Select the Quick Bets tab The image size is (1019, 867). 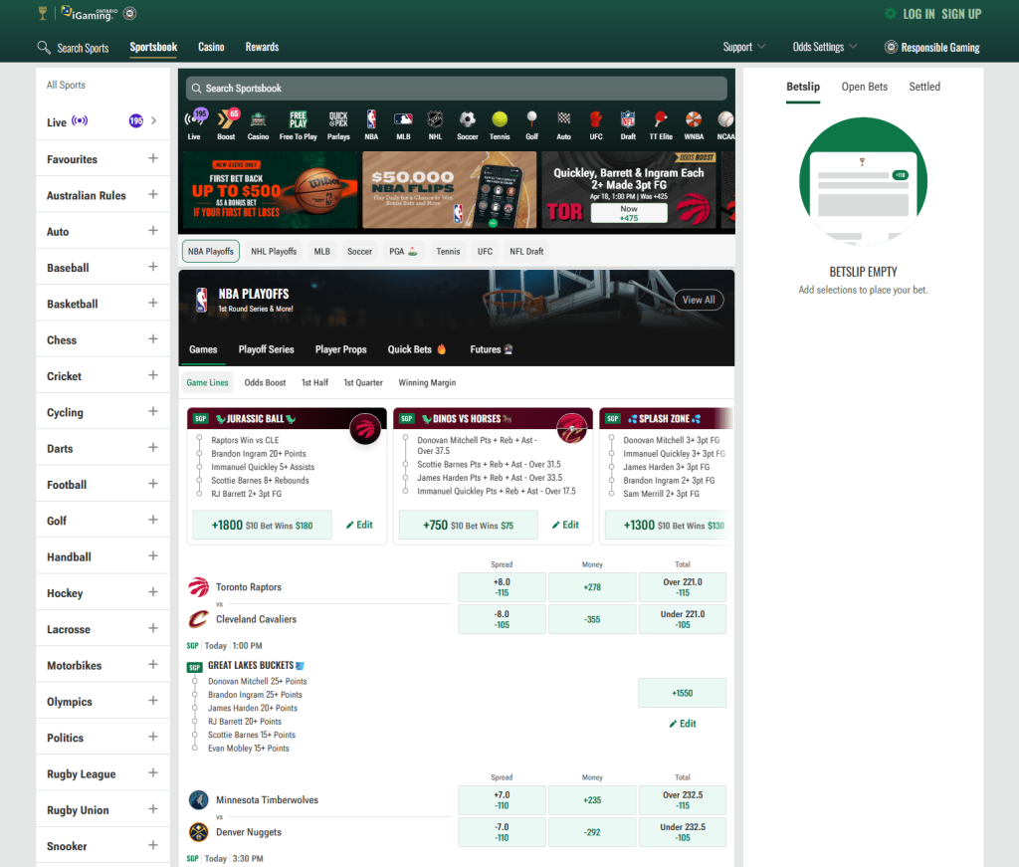click(x=417, y=349)
